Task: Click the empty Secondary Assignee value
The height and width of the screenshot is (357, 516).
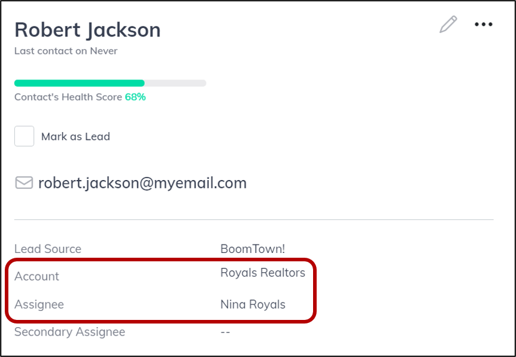Action: click(225, 332)
